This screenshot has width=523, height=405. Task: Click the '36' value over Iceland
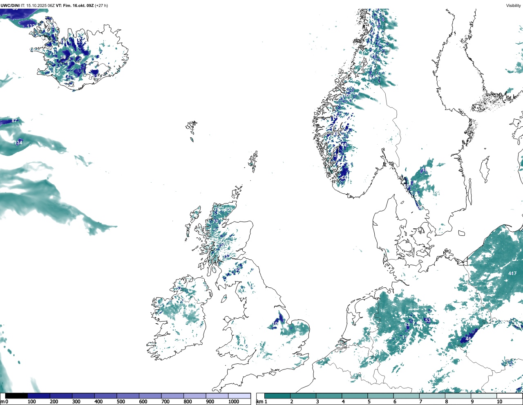(63, 57)
